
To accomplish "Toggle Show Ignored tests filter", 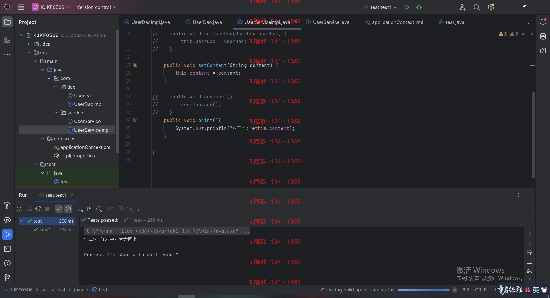I will pyautogui.click(x=68, y=209).
